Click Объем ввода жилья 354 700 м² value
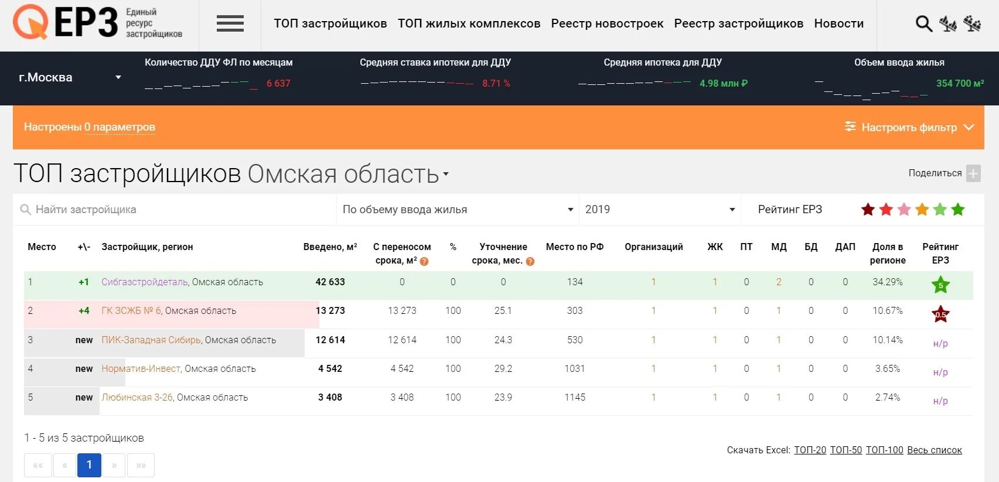 [960, 84]
